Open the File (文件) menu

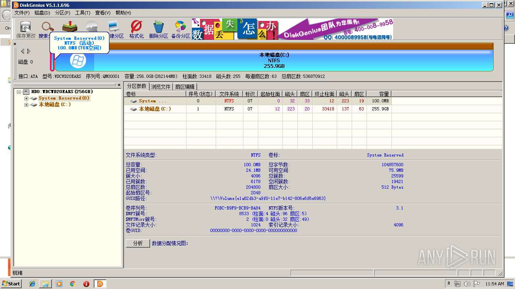click(22, 13)
